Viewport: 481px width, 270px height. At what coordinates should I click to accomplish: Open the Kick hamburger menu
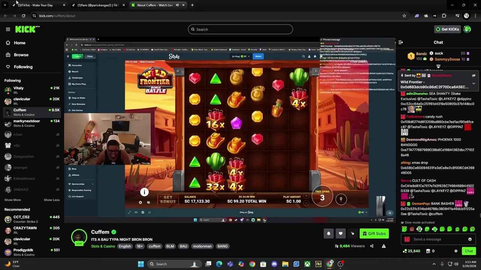[x=8, y=29]
